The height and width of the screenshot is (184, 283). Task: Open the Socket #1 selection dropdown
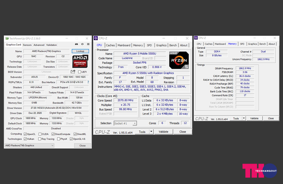point(125,123)
